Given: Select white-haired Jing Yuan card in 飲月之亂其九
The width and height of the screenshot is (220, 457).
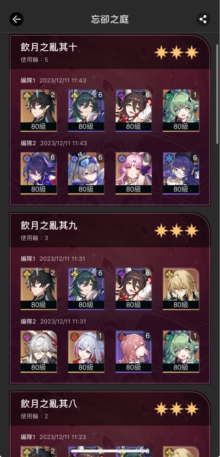Looking at the screenshot, I should pyautogui.click(x=38, y=352).
